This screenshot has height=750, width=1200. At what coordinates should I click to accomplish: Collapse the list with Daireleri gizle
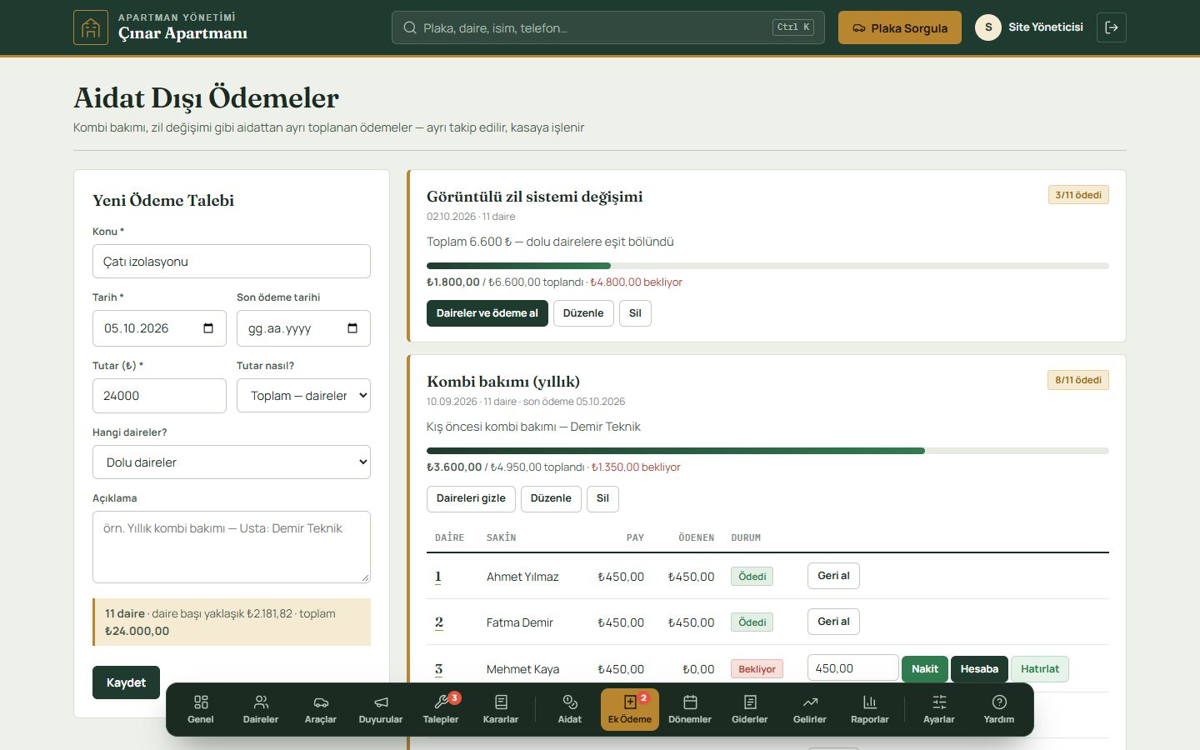point(471,498)
